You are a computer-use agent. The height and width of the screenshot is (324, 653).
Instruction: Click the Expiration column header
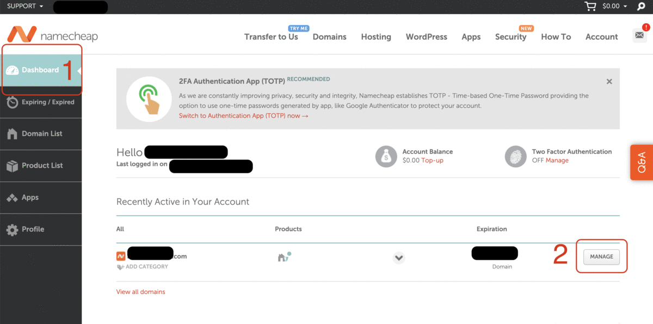pos(492,229)
